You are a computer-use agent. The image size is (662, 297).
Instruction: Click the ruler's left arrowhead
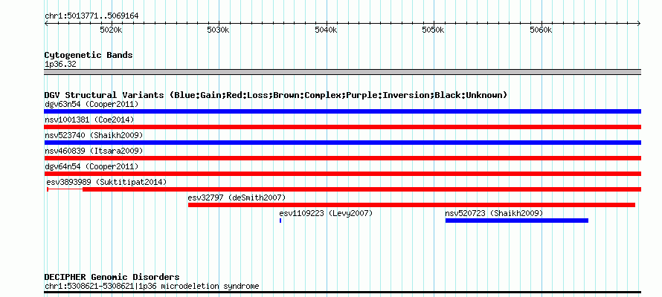click(x=46, y=24)
